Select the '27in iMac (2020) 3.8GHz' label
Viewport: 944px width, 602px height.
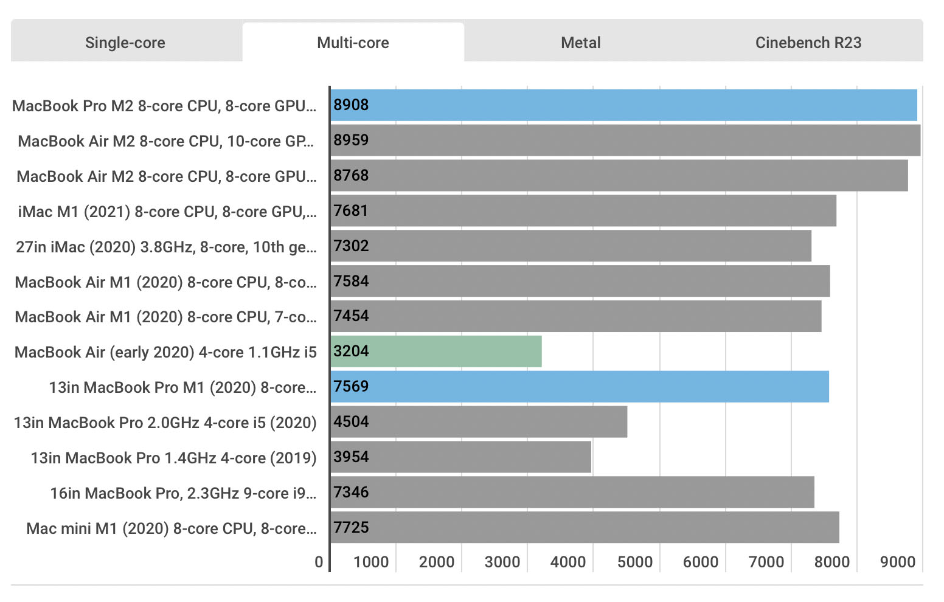pyautogui.click(x=166, y=247)
